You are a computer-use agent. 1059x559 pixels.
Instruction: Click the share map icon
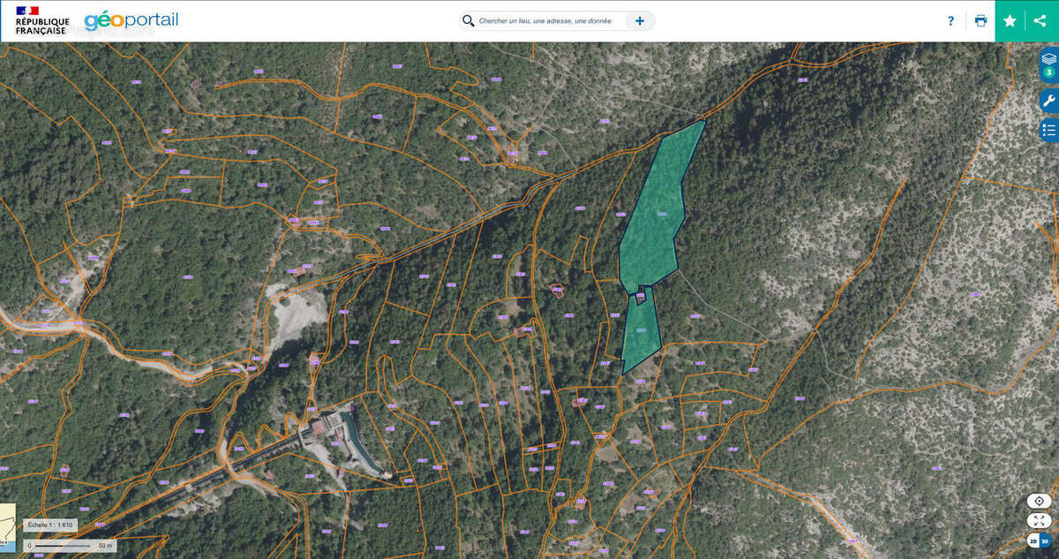(1040, 21)
